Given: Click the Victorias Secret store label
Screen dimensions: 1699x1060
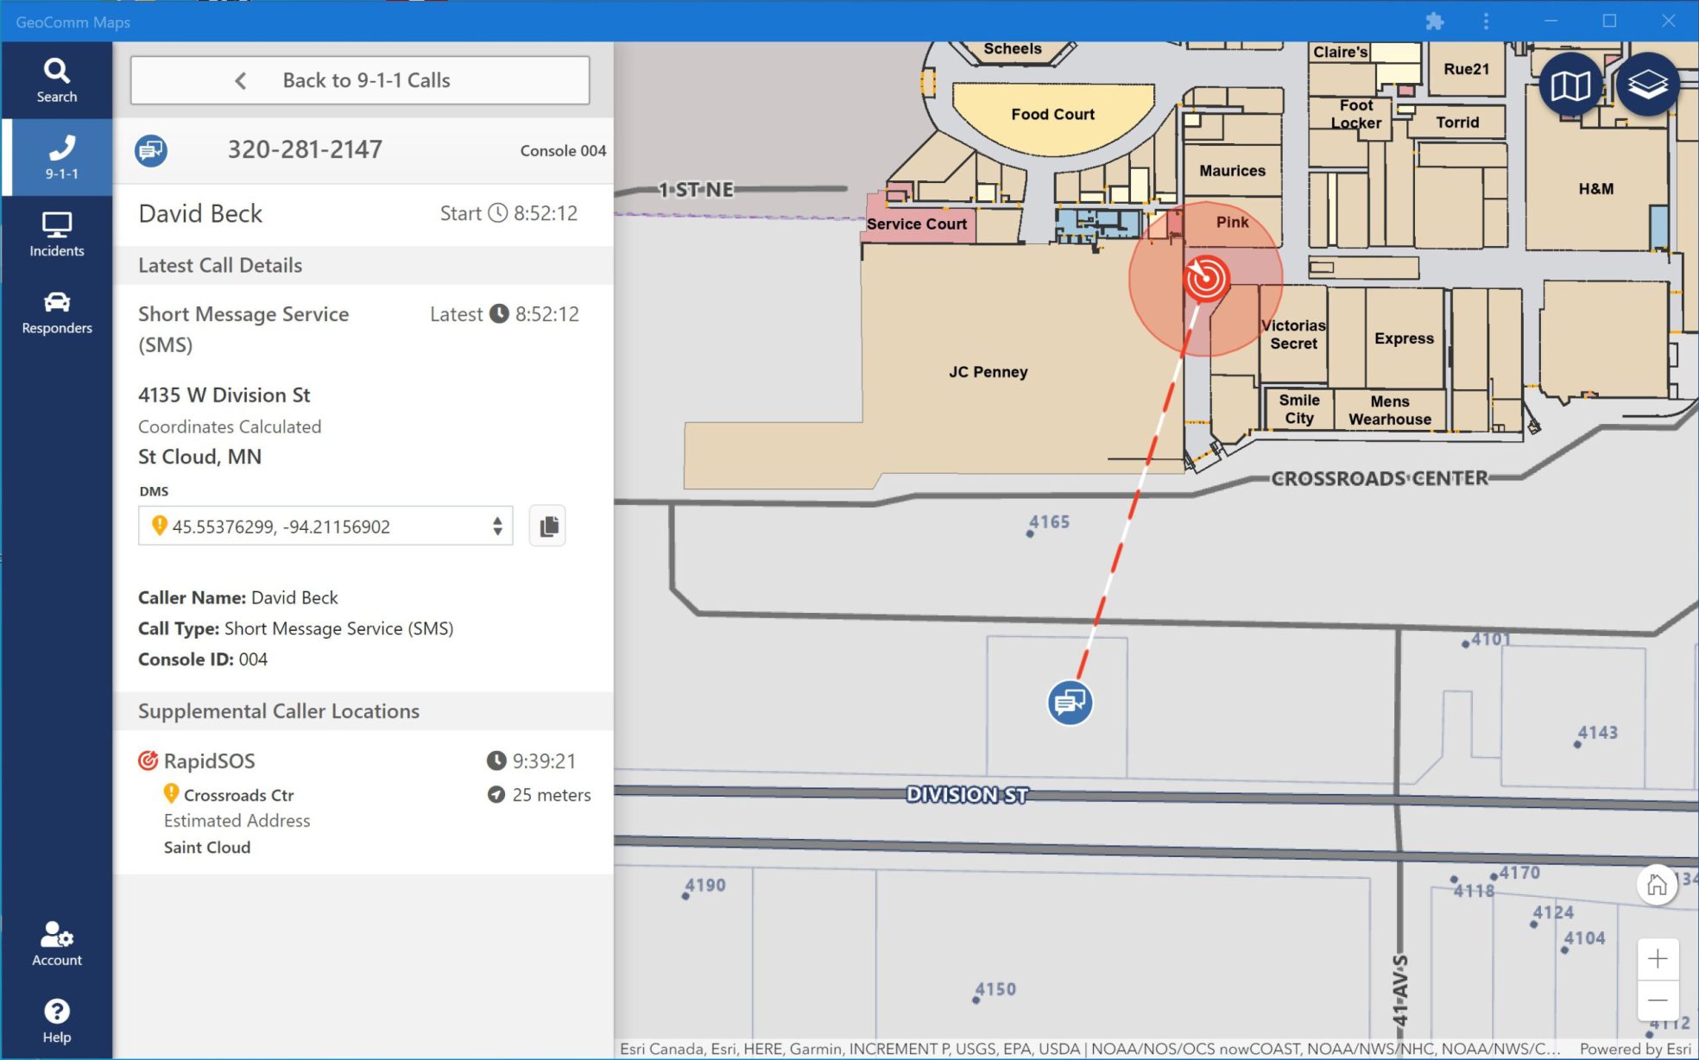Looking at the screenshot, I should [1293, 334].
